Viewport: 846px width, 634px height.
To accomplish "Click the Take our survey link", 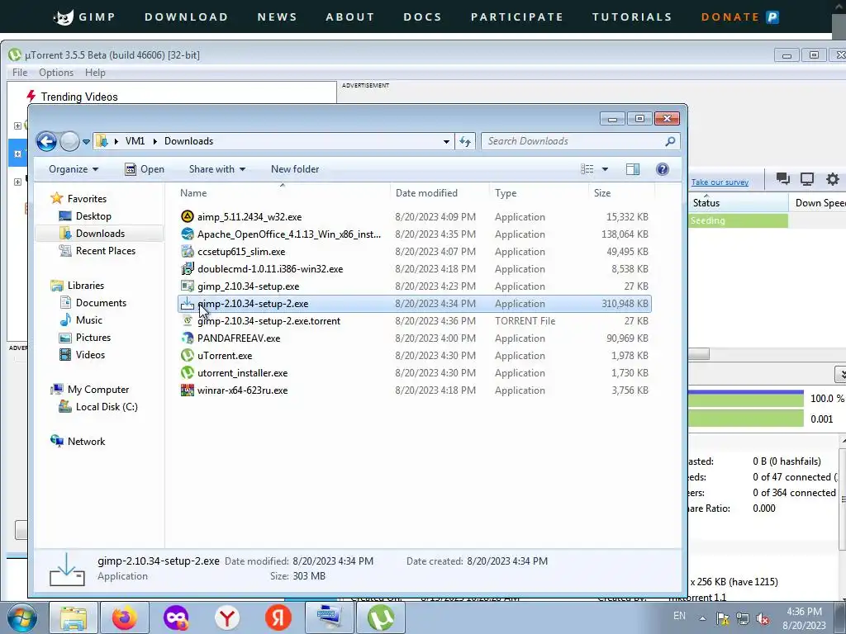I will 720,182.
